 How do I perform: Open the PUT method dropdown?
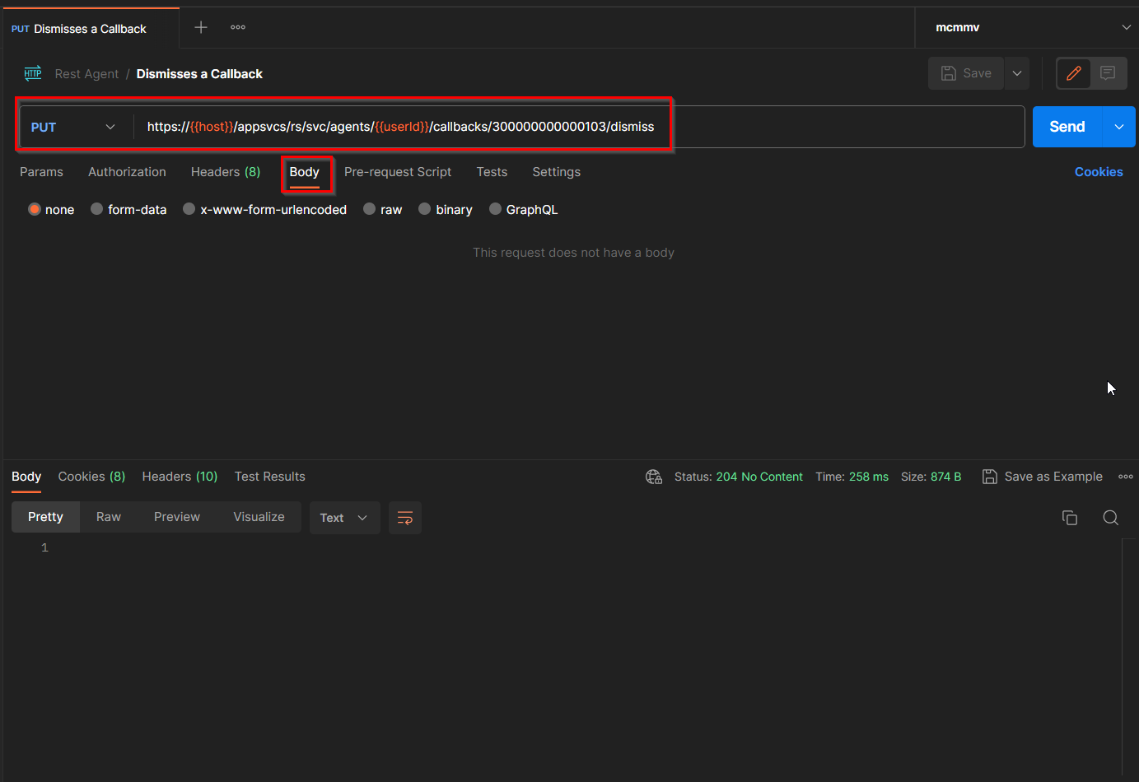click(73, 127)
